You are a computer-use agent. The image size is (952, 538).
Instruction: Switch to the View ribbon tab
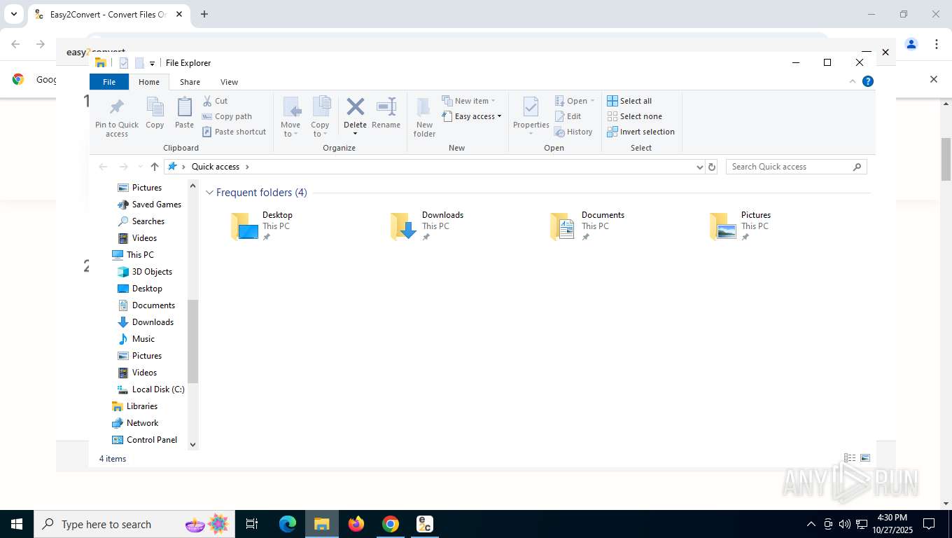pos(229,82)
